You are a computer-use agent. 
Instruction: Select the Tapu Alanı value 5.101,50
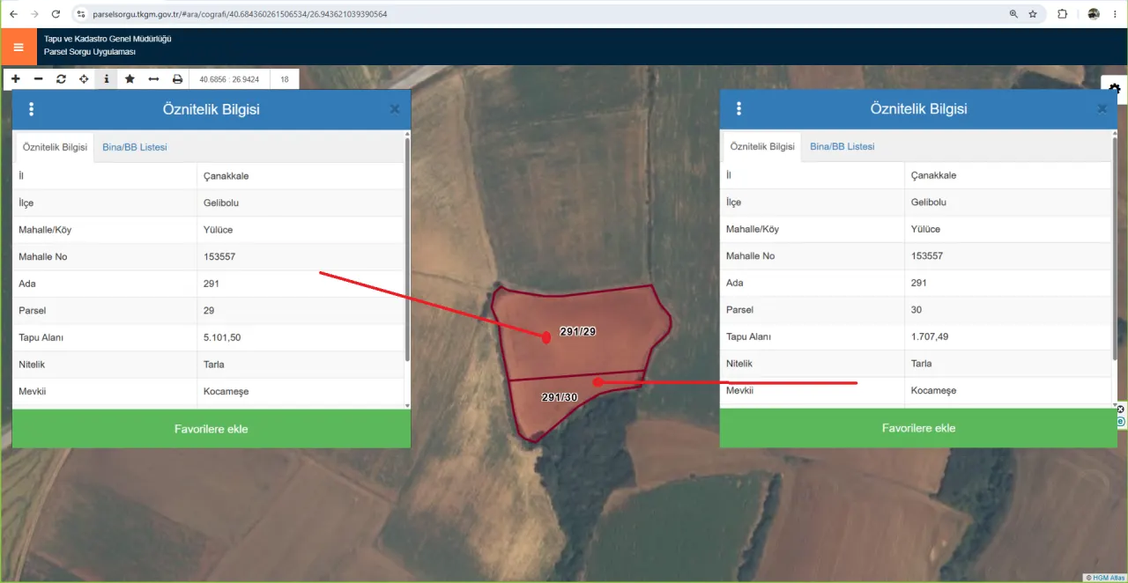click(222, 337)
